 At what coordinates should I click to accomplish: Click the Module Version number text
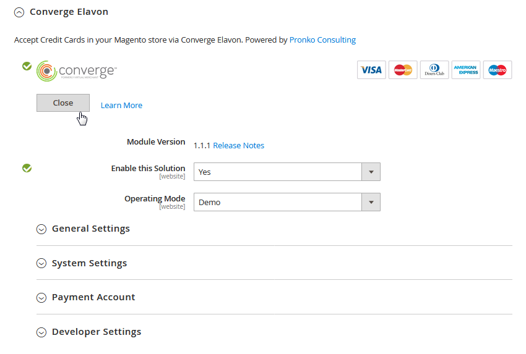tap(202, 146)
